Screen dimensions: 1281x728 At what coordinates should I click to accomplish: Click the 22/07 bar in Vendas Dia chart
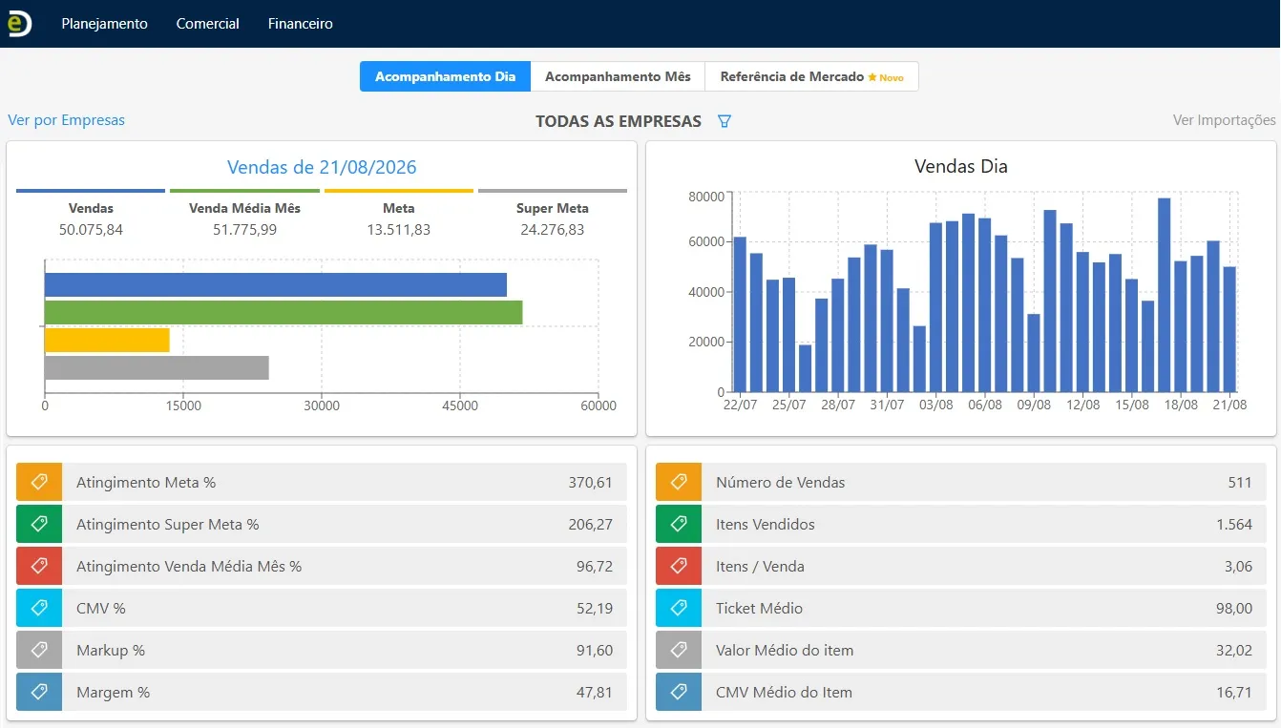pyautogui.click(x=740, y=314)
